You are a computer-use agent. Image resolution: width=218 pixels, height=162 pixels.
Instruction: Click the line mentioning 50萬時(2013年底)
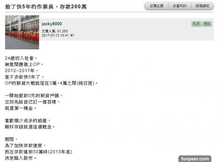(39, 152)
